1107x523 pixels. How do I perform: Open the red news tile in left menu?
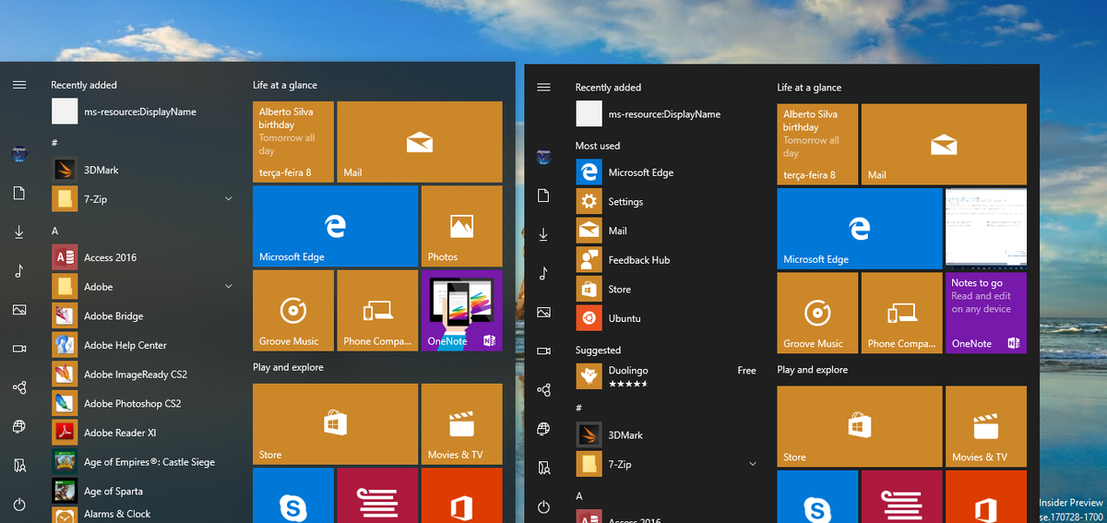[377, 495]
